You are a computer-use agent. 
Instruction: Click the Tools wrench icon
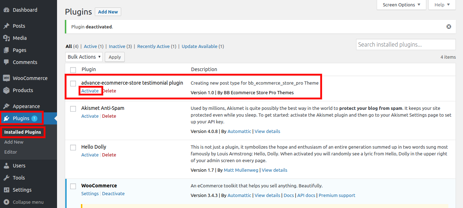point(6,178)
